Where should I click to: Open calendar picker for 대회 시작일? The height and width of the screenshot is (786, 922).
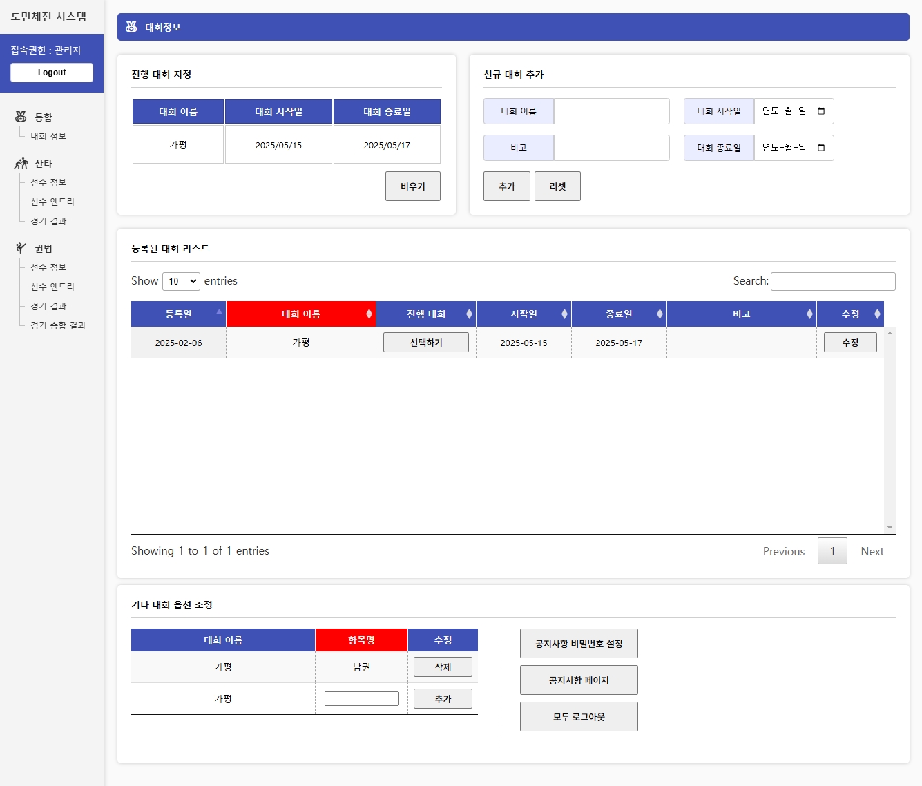[x=820, y=111]
